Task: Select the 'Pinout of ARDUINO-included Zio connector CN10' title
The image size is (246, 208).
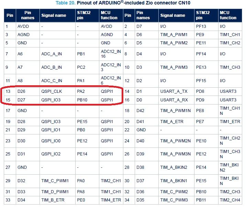Action: 134,3
